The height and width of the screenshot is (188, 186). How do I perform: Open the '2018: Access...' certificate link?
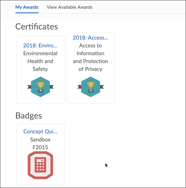(x=91, y=38)
